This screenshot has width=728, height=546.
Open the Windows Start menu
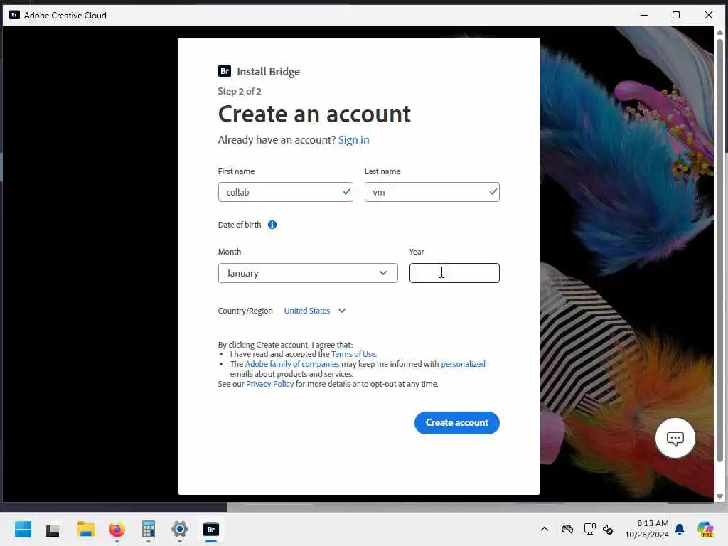click(x=23, y=529)
